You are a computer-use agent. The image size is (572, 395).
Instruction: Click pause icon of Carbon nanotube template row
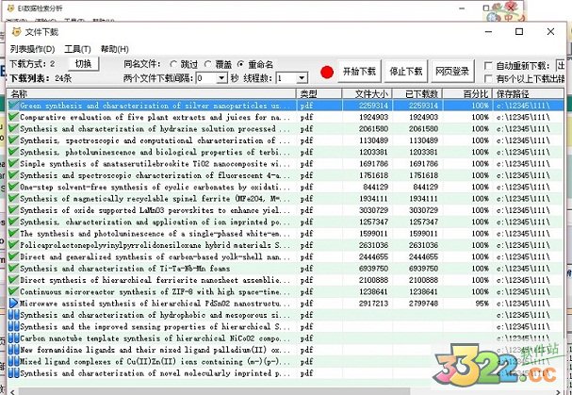point(13,338)
